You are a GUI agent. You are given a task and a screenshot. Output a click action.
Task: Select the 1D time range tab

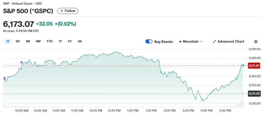[8, 41]
